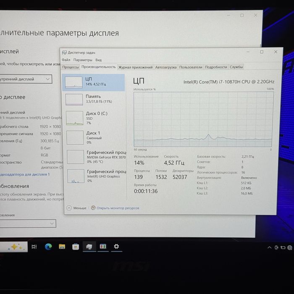Open the Параметры menu

[83, 60]
